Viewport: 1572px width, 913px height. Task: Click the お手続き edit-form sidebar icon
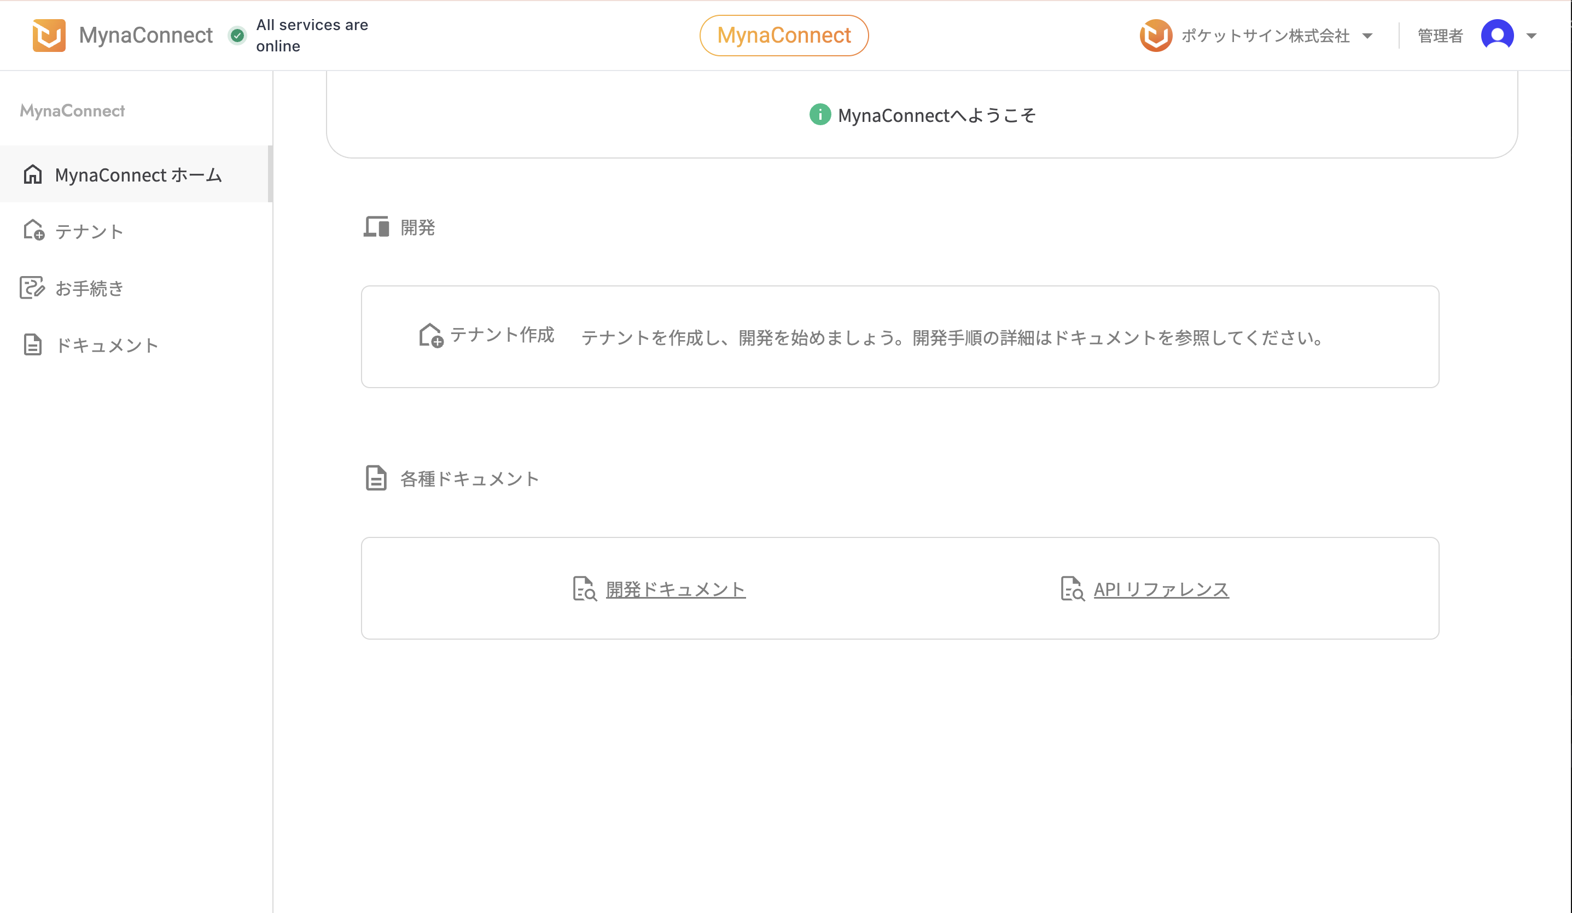click(32, 288)
